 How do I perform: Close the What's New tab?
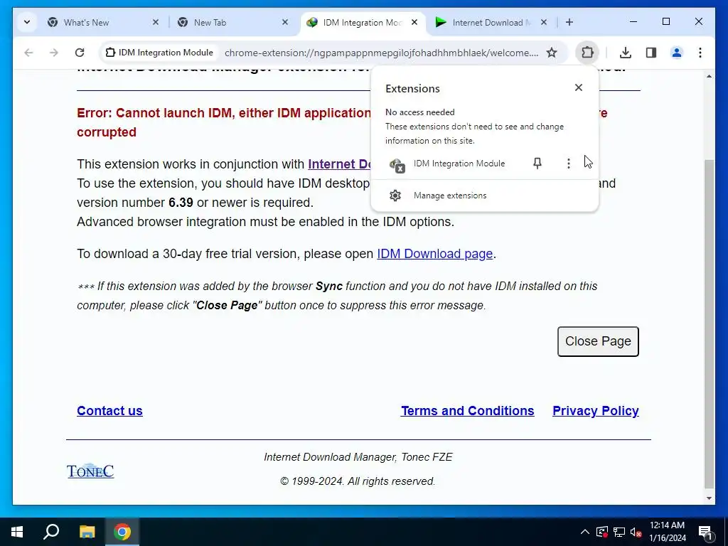pyautogui.click(x=156, y=22)
